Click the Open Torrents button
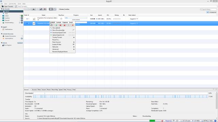This screenshot has height=122, width=218. 7,6
